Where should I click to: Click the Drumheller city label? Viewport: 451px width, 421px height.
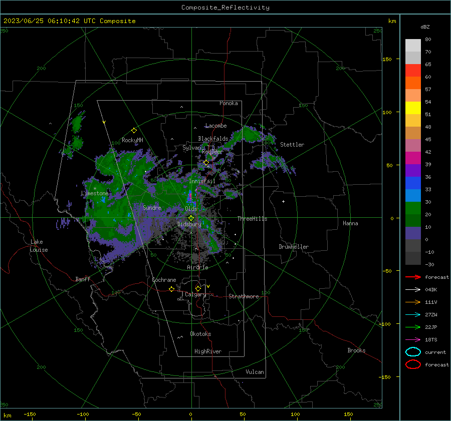click(294, 247)
